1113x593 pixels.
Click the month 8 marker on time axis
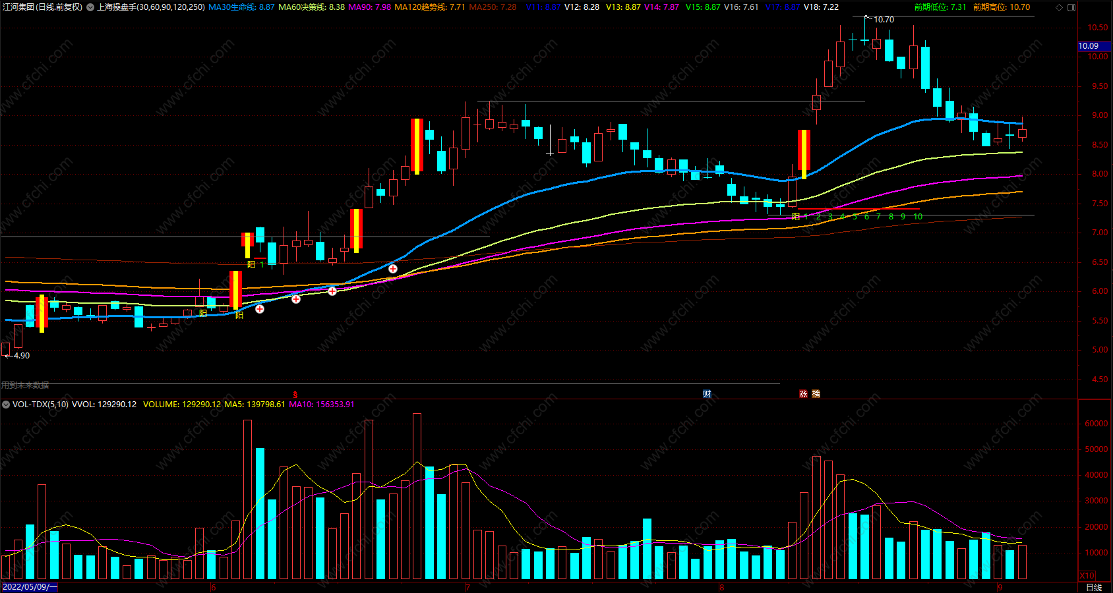[721, 587]
